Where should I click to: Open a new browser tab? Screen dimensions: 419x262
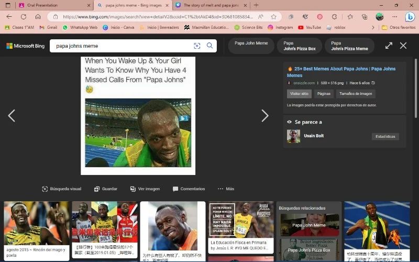point(256,5)
